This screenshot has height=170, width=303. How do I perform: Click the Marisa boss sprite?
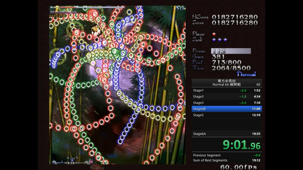tap(96, 31)
